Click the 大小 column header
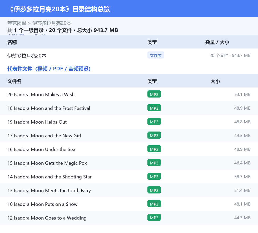 [x=215, y=81]
